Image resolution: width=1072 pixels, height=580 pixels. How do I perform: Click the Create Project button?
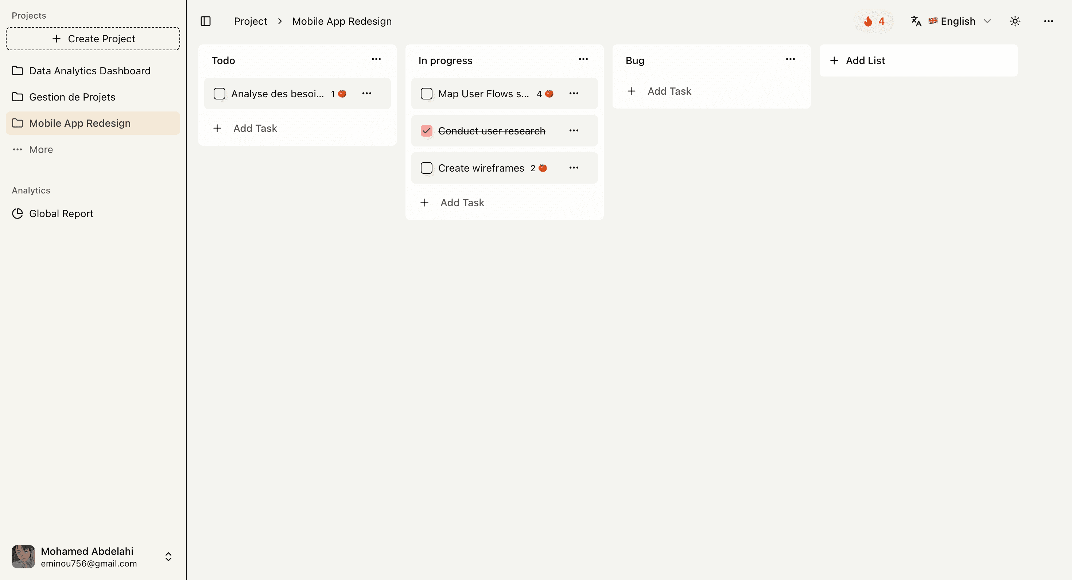click(x=93, y=39)
